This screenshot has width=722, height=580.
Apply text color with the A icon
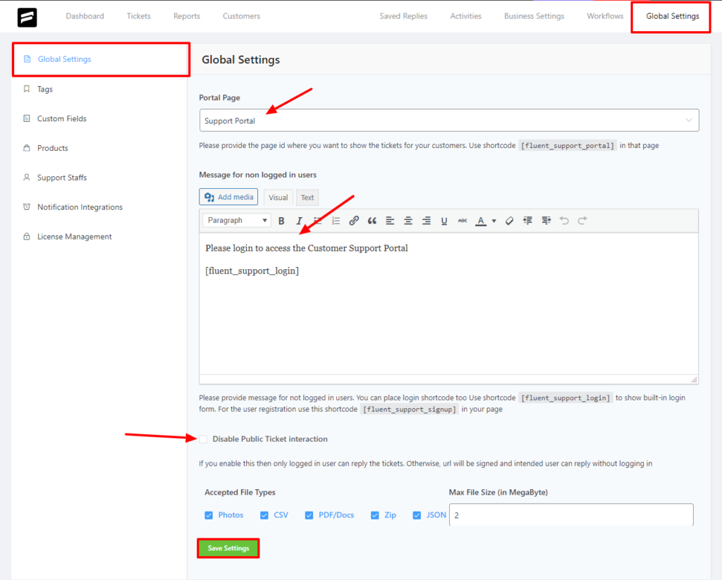click(481, 221)
